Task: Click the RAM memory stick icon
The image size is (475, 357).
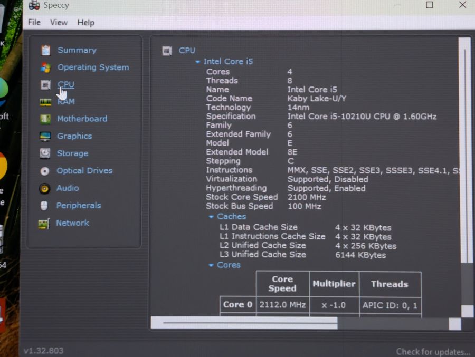Action: [x=45, y=102]
